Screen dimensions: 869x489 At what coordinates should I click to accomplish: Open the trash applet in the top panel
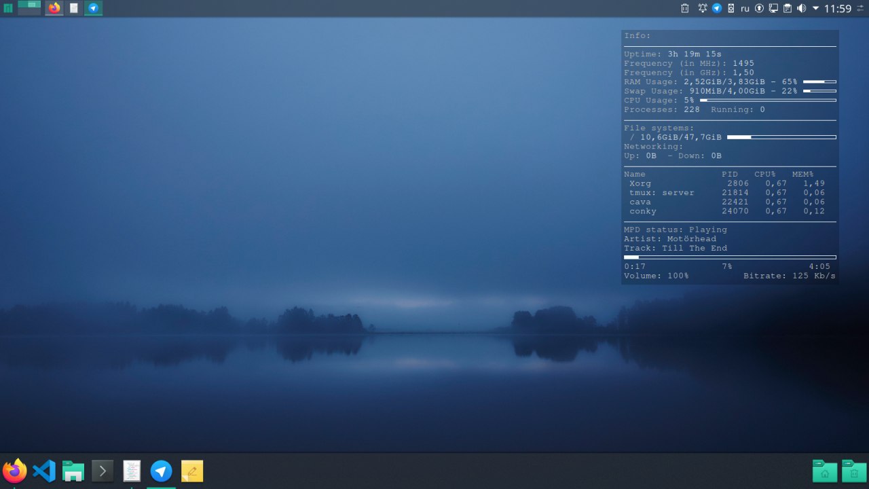[684, 8]
